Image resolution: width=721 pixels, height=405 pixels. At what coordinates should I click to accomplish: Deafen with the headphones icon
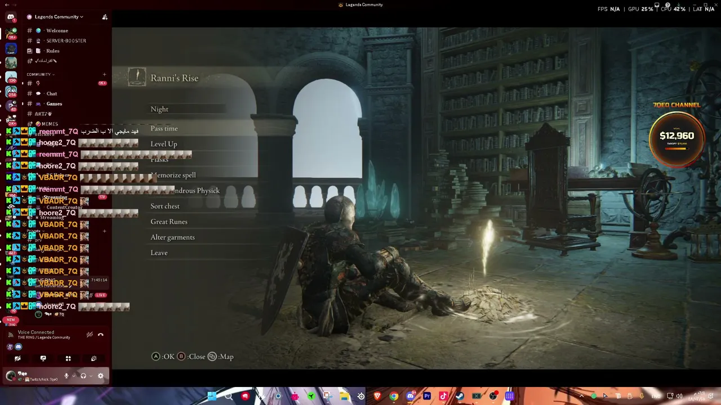click(83, 376)
